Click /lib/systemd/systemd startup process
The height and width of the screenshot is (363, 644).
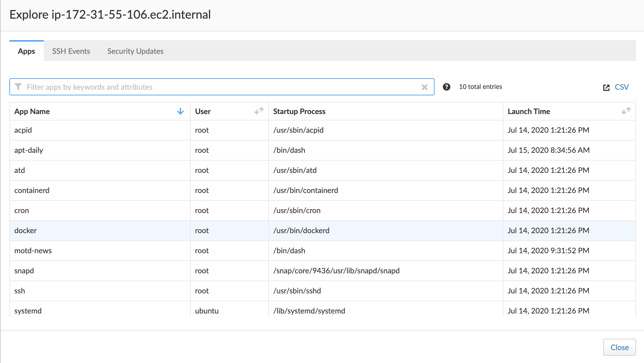click(309, 311)
